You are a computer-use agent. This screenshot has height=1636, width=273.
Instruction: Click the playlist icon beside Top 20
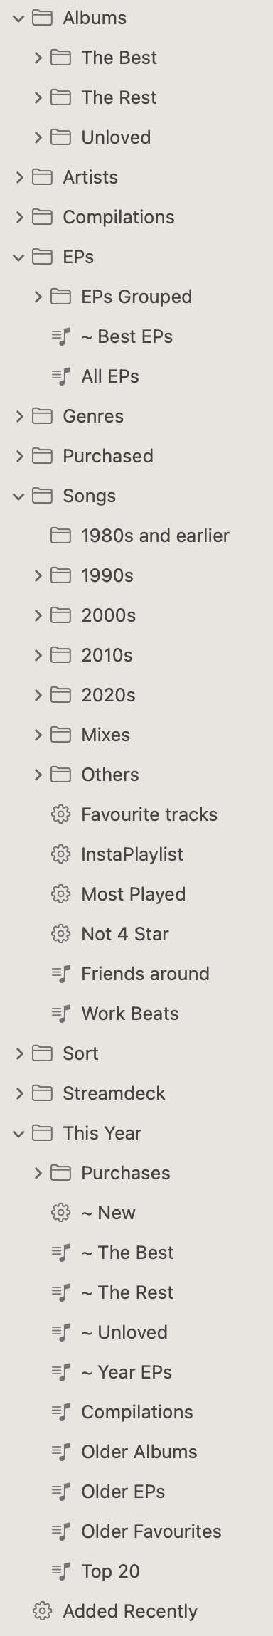(x=61, y=1571)
